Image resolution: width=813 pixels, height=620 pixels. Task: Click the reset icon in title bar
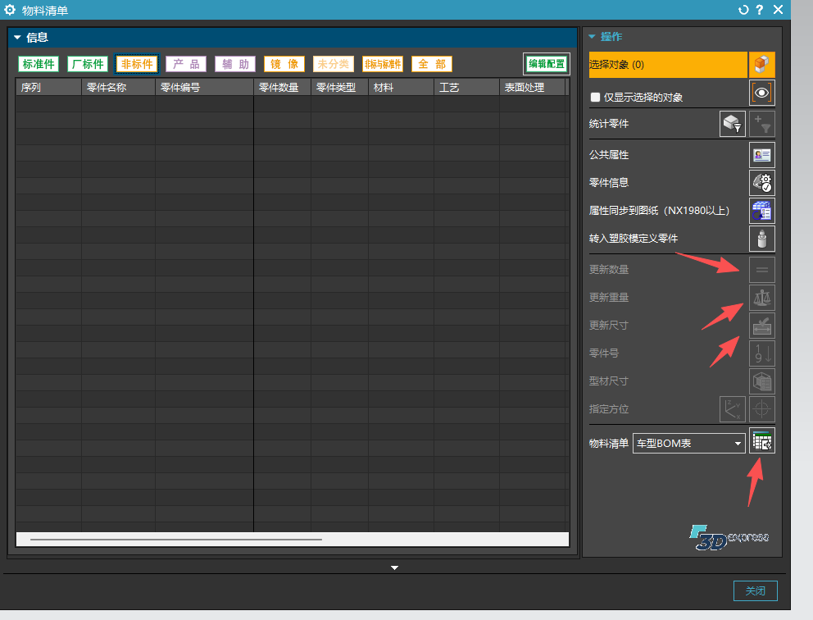point(743,10)
